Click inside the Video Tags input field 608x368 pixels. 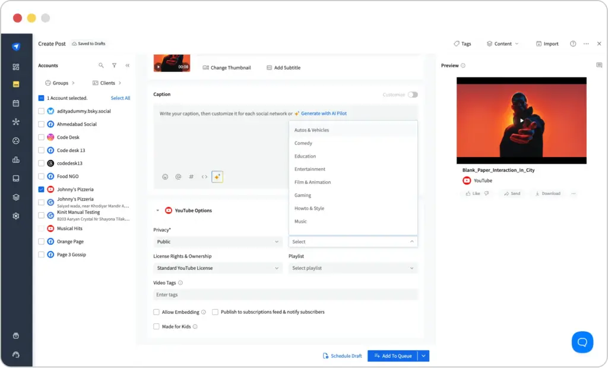coord(285,295)
